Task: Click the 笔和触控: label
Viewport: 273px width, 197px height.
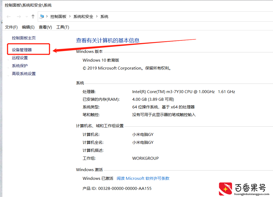Action: pyautogui.click(x=91, y=115)
